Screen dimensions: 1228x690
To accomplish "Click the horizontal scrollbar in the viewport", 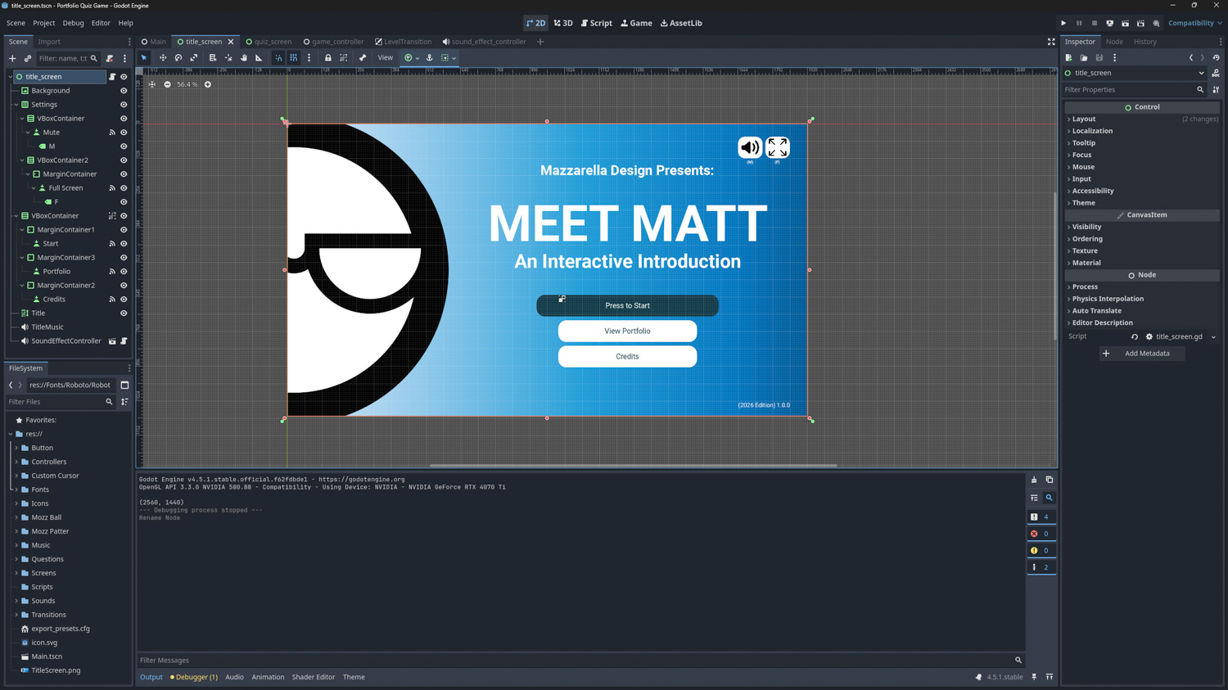I will tap(633, 465).
